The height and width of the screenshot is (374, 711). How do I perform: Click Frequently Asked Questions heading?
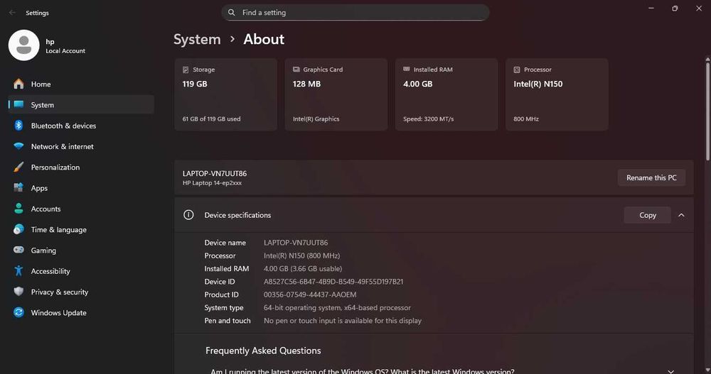click(x=263, y=351)
